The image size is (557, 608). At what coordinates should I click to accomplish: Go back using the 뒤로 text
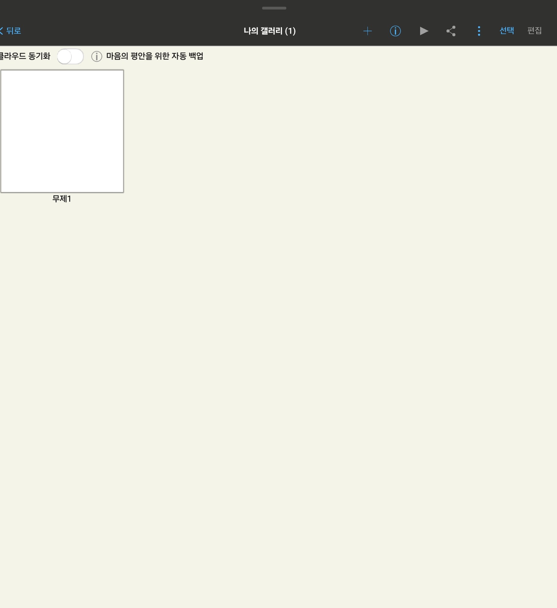(x=14, y=31)
